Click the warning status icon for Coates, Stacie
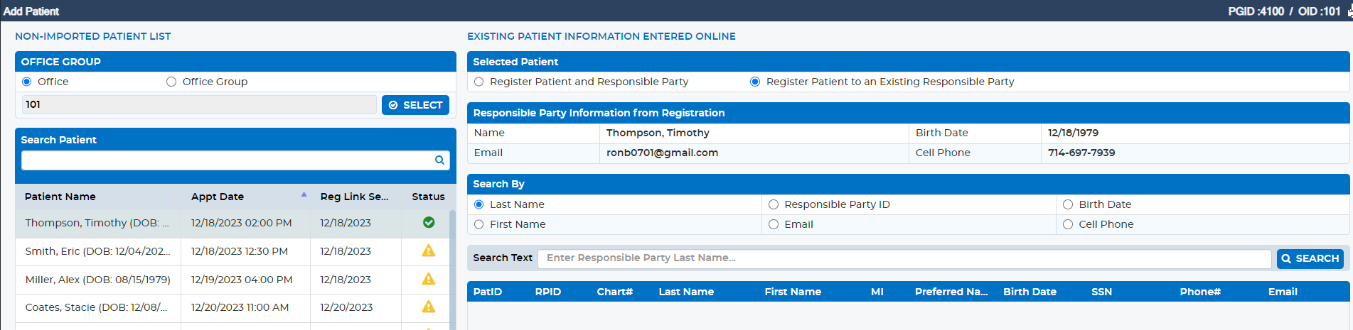This screenshot has height=330, width=1353. click(429, 307)
